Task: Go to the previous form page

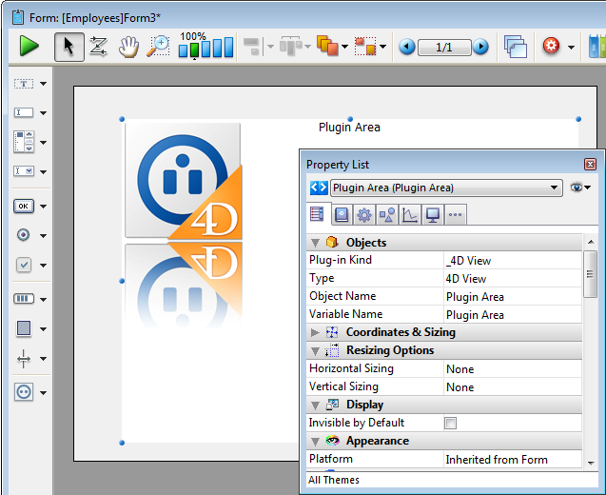Action: (x=407, y=47)
